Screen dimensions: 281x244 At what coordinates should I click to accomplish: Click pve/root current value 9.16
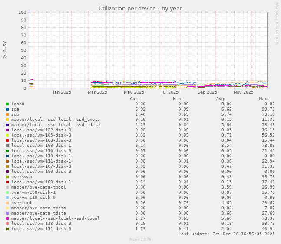[140, 203]
